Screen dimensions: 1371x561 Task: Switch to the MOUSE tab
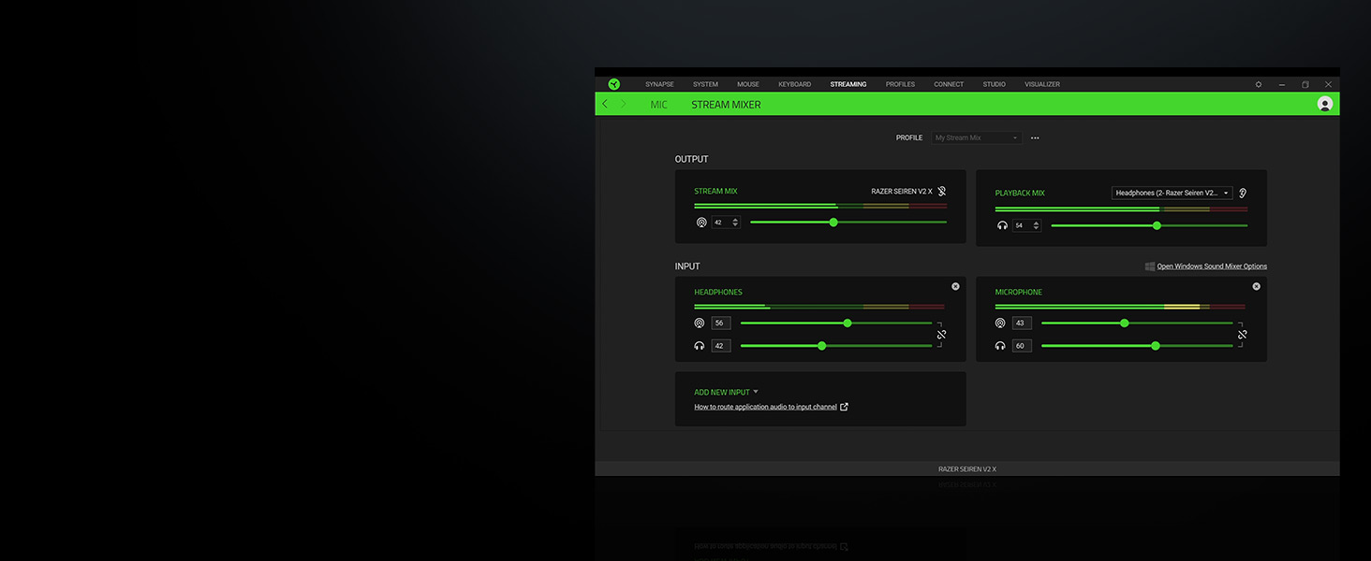point(748,84)
